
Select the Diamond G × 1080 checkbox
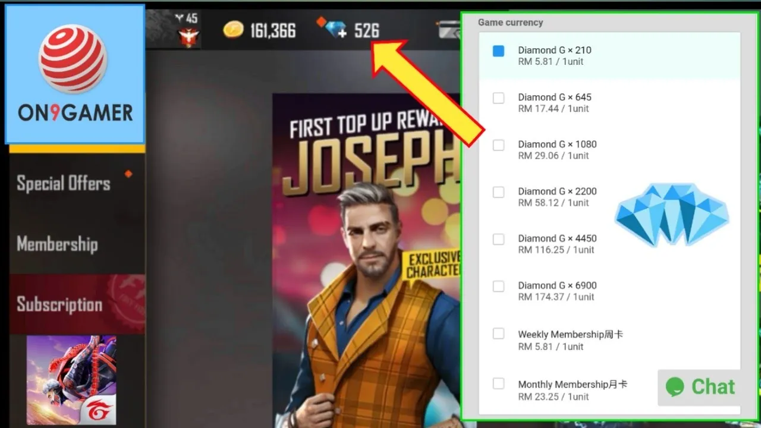pyautogui.click(x=498, y=145)
